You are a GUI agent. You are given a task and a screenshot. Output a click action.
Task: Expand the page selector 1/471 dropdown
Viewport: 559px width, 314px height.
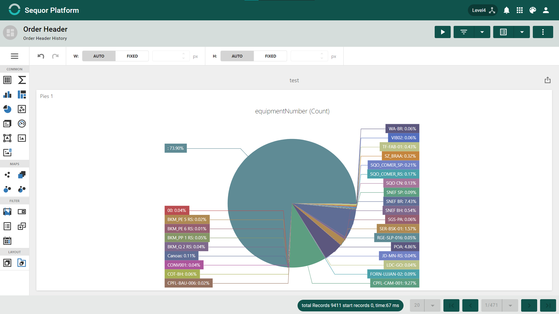point(500,305)
